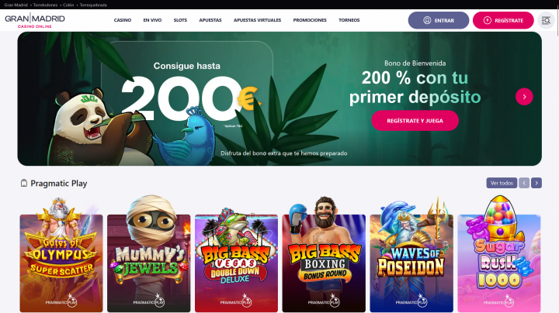Launch Gates of Olympus Super Scatter
The width and height of the screenshot is (559, 313).
click(x=61, y=255)
